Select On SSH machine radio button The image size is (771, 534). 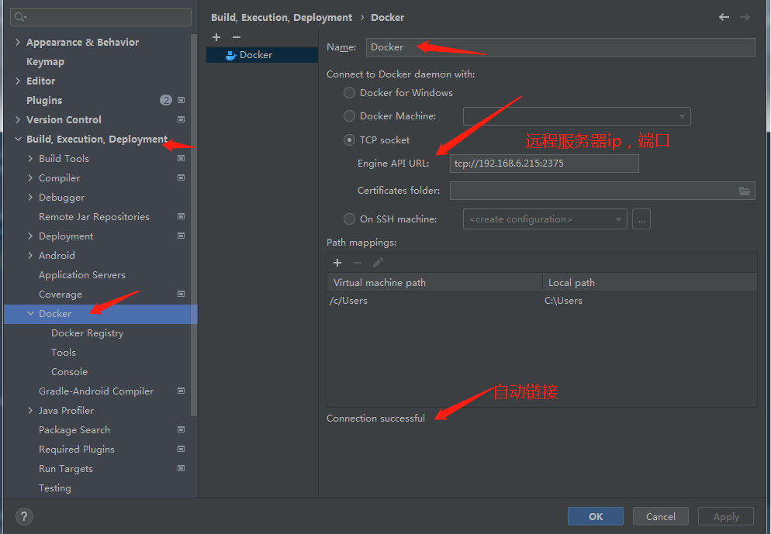pos(349,219)
